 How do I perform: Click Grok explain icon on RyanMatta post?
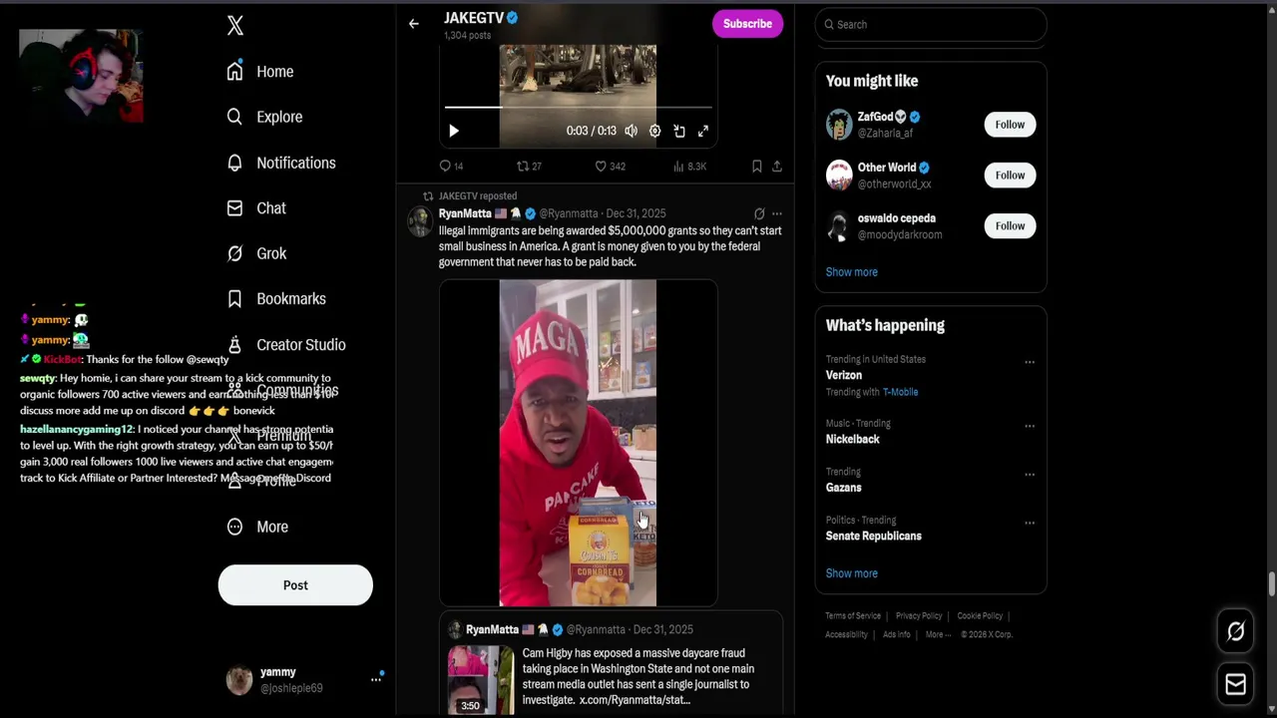[759, 213]
